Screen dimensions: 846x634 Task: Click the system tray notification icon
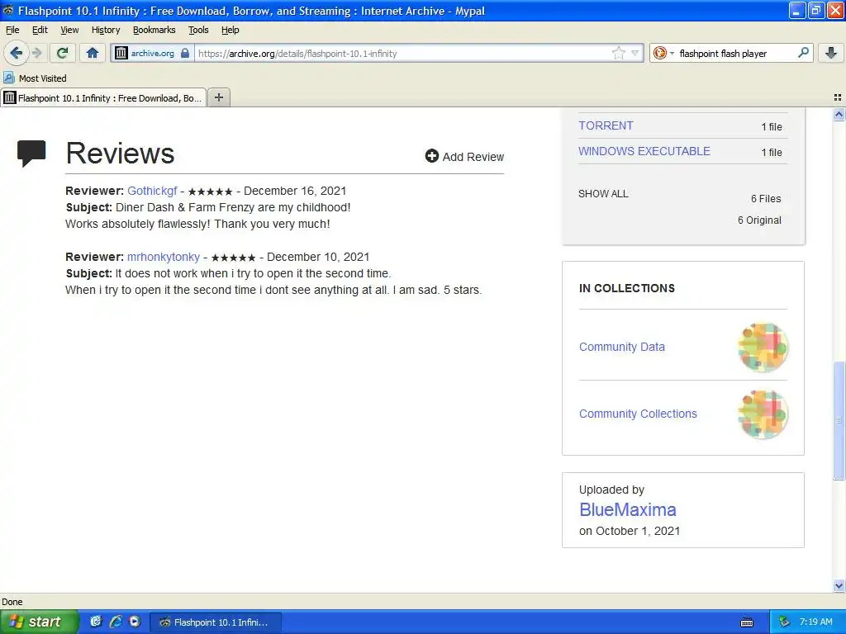[785, 622]
